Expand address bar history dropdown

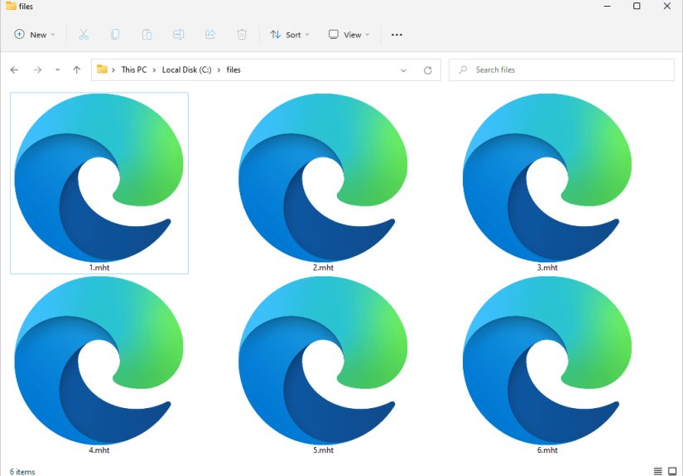403,70
